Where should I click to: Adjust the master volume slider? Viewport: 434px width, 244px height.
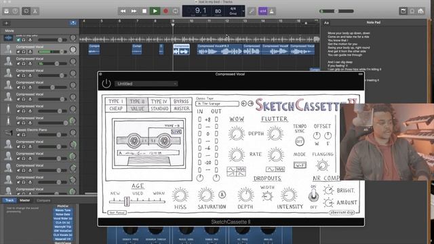tap(336, 11)
